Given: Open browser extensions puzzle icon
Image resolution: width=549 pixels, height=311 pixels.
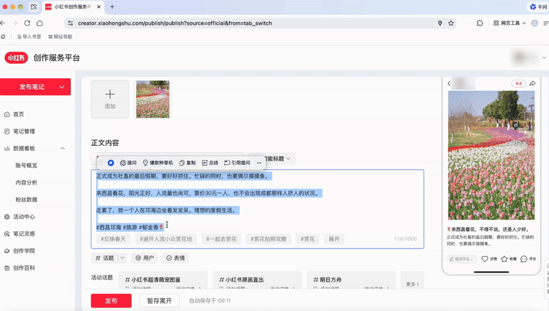Looking at the screenshot, I should pos(480,23).
